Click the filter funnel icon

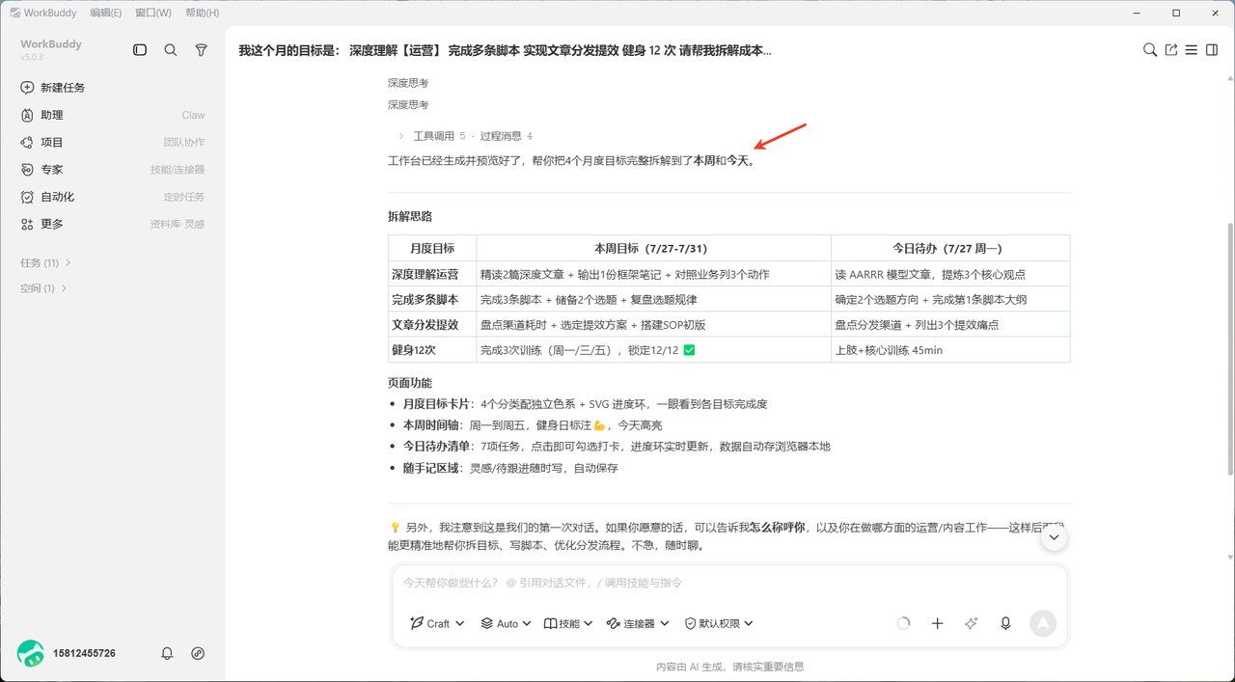202,50
